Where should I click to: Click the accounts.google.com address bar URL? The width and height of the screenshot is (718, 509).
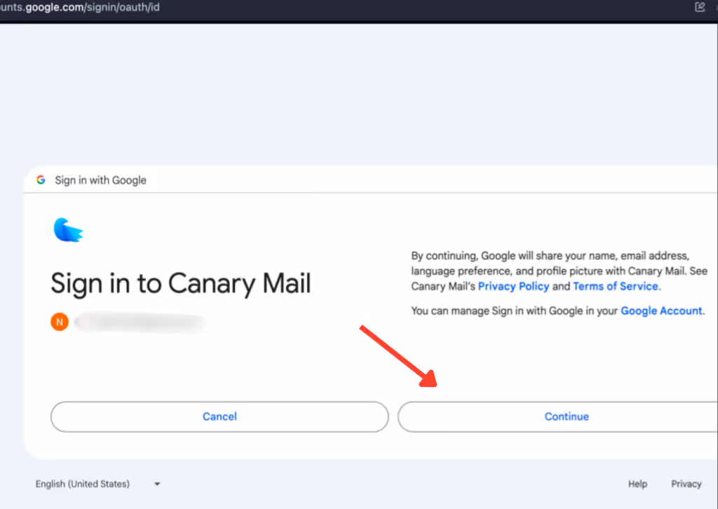[x=80, y=7]
